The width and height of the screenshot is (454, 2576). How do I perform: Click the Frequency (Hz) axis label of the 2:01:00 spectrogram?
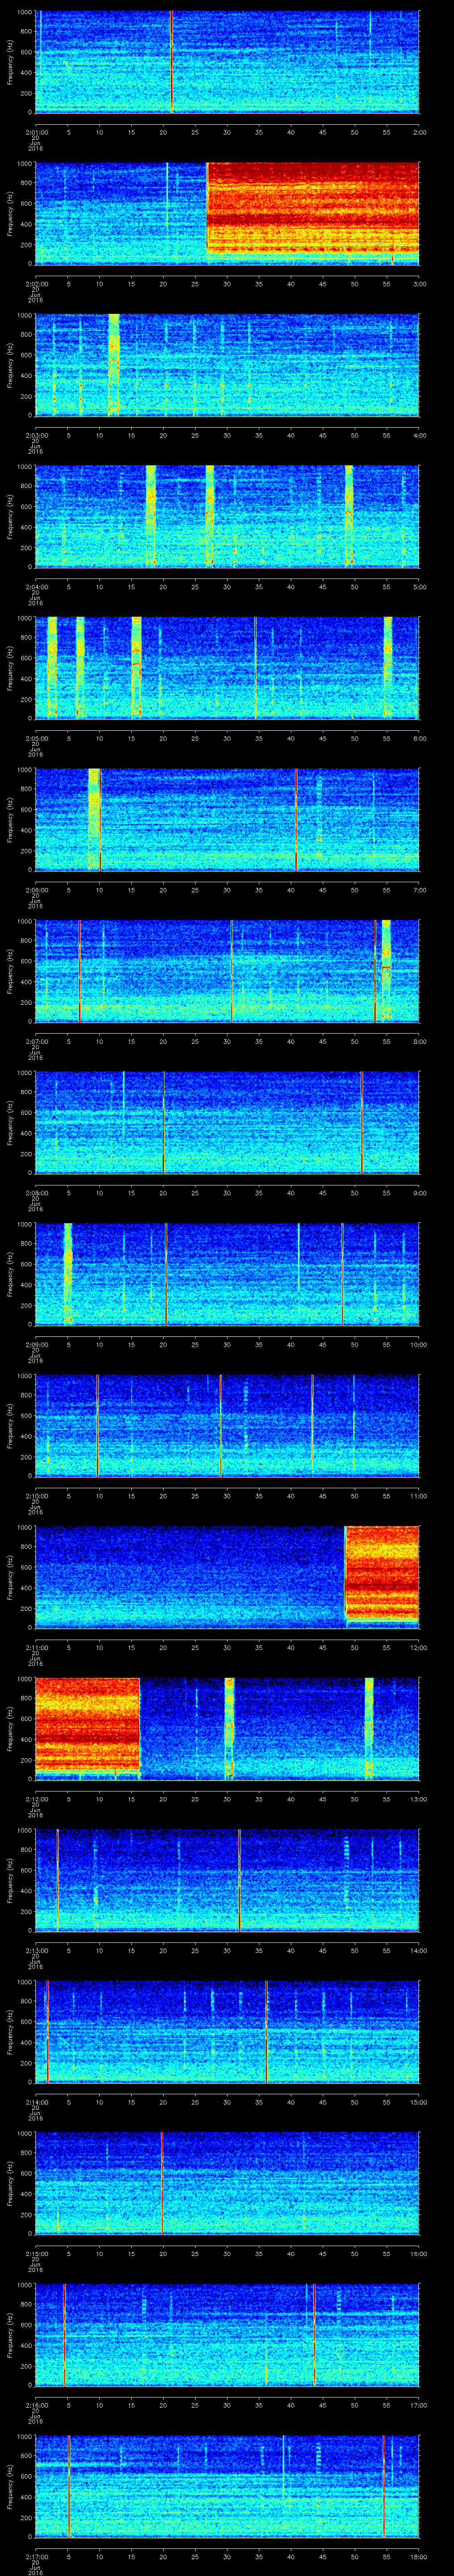click(11, 62)
